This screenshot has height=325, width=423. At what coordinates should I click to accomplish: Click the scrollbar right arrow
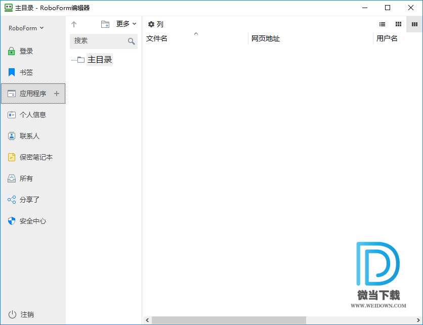(x=418, y=320)
